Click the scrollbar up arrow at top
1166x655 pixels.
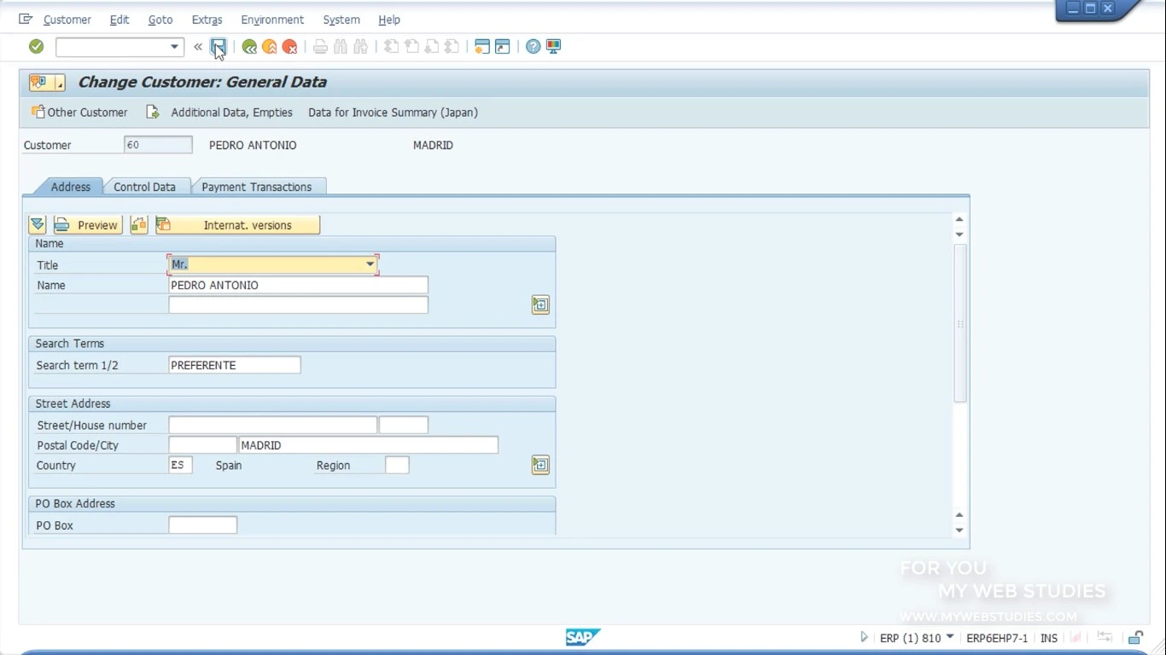click(x=959, y=219)
